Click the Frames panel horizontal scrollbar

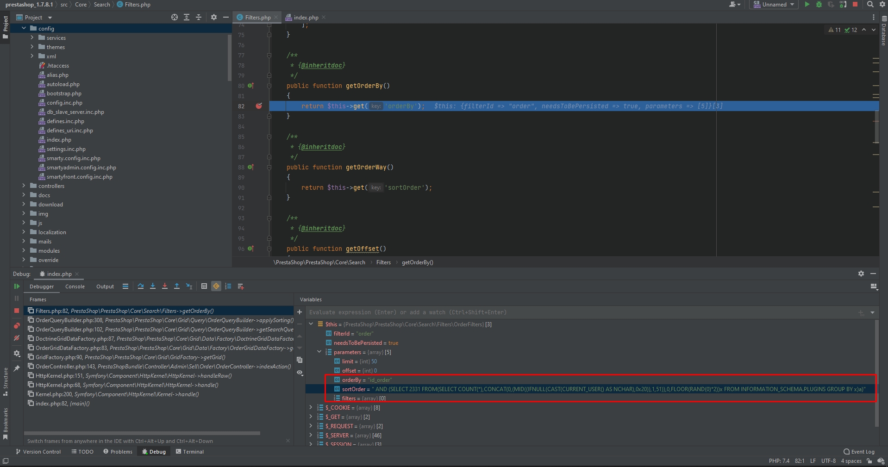[x=142, y=433]
